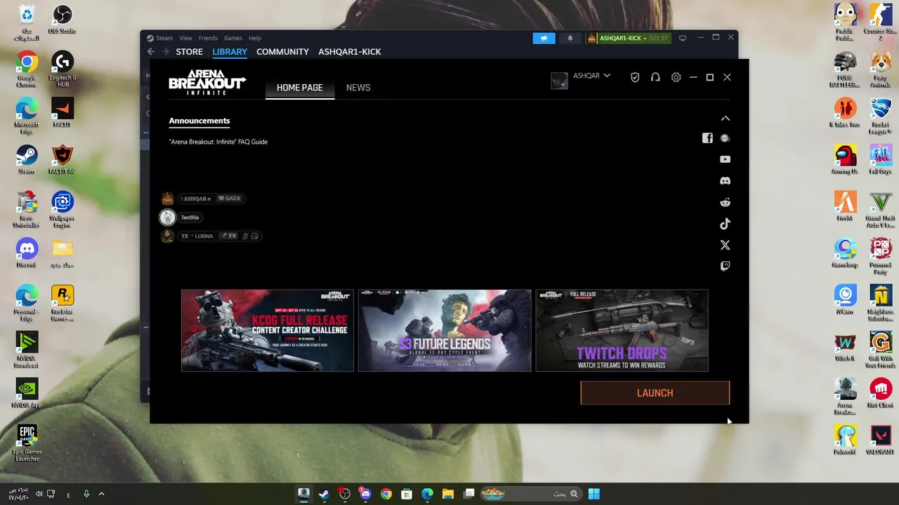Open launcher settings gear icon
Viewport: 899px width, 505px height.
(676, 77)
